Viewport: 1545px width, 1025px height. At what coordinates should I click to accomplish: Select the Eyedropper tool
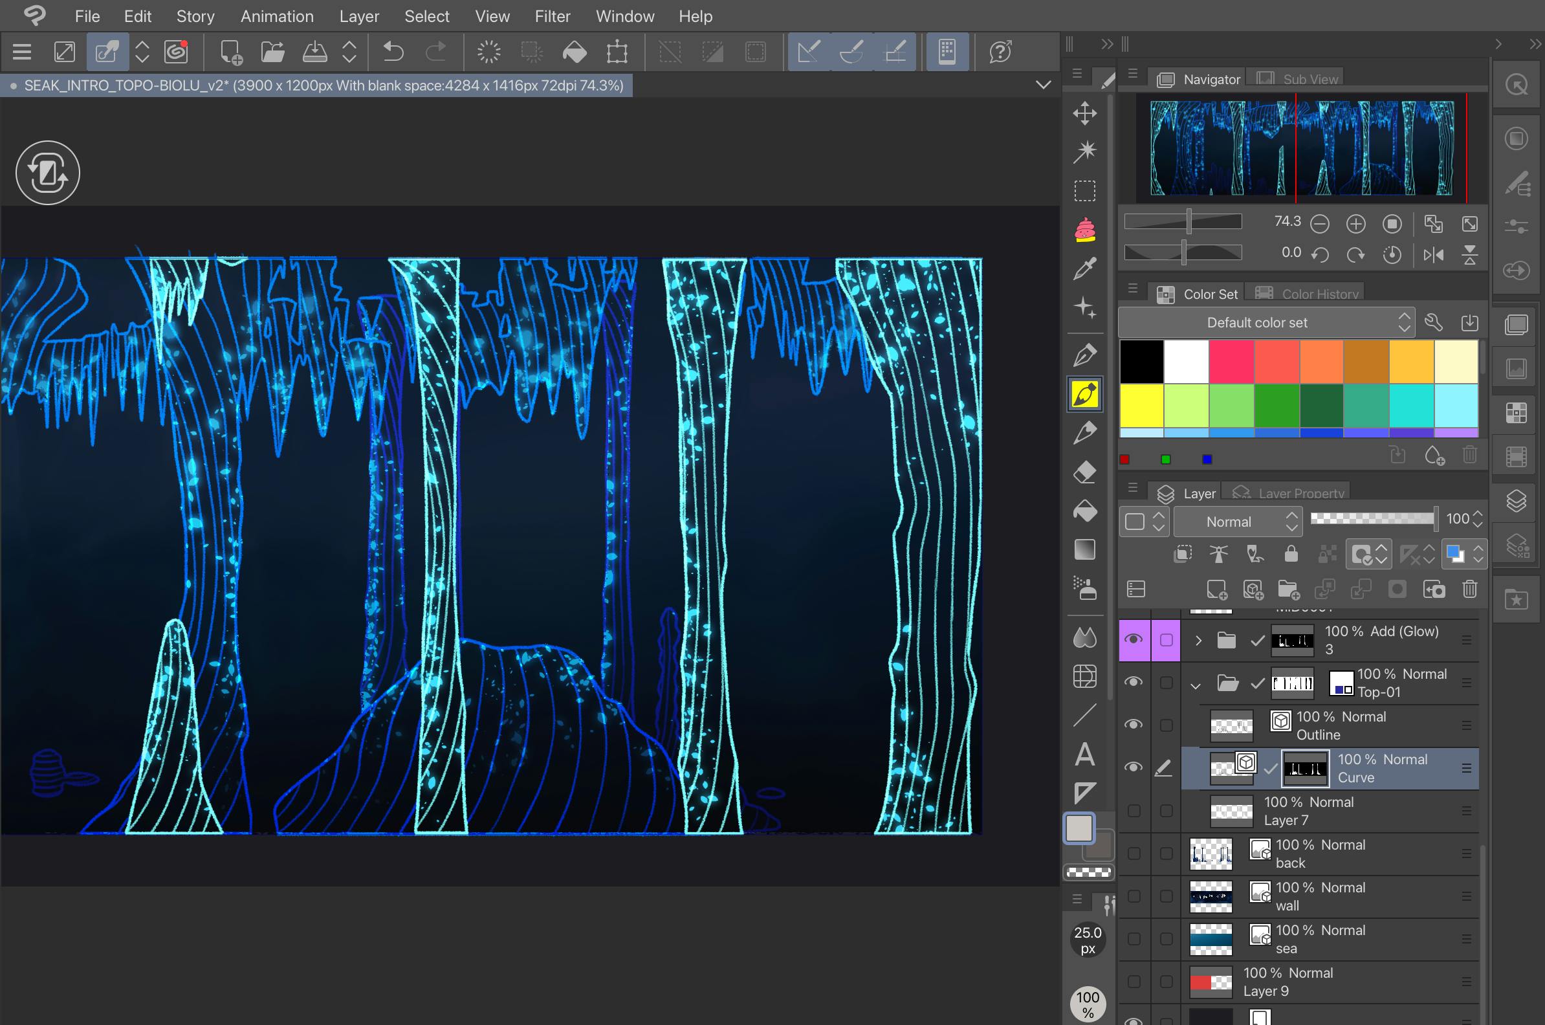(x=1085, y=268)
